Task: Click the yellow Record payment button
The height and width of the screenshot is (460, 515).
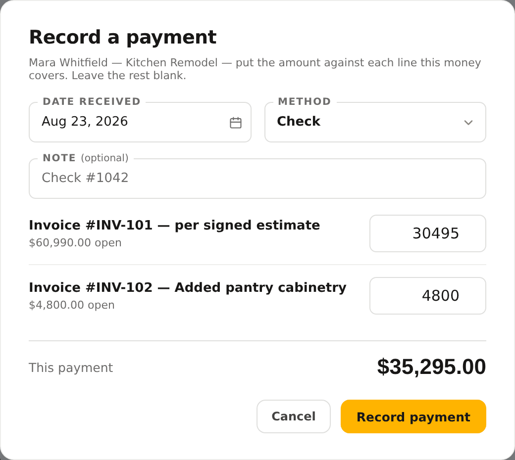Action: point(413,416)
